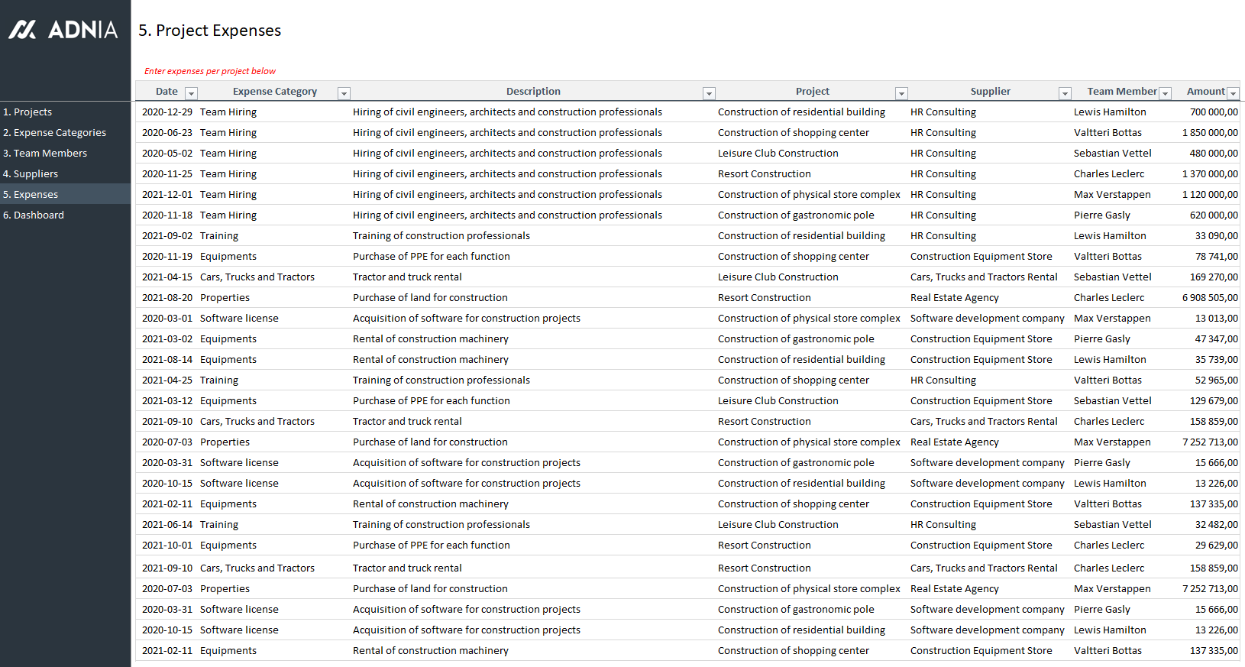Select the 2020-12-29 date cell
Viewport: 1245px width, 667px height.
(x=167, y=112)
